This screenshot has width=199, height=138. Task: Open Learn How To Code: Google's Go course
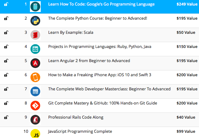[101, 5]
